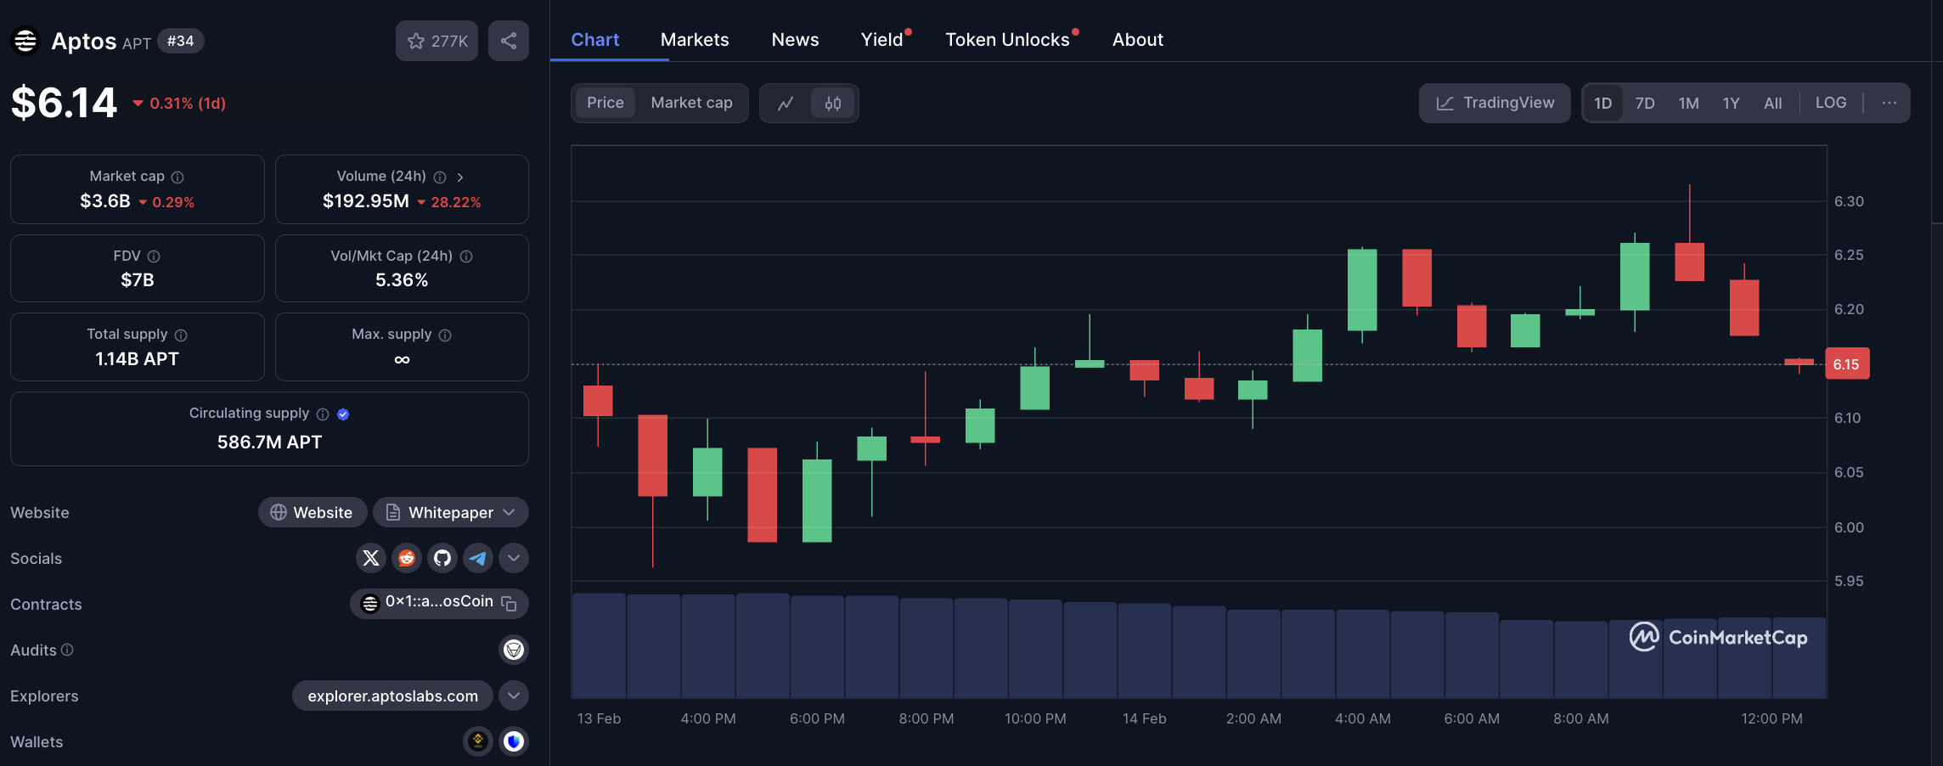
Task: Click the $192.95M volume value
Action: [x=366, y=201]
